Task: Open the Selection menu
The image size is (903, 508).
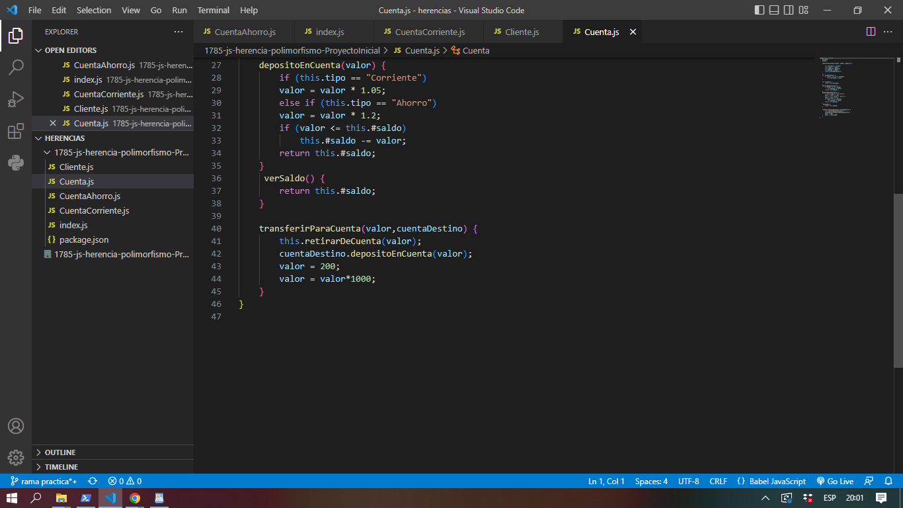Action: tap(94, 10)
